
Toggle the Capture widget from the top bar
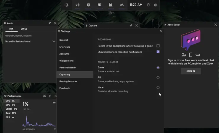pyautogui.click(x=89, y=5)
